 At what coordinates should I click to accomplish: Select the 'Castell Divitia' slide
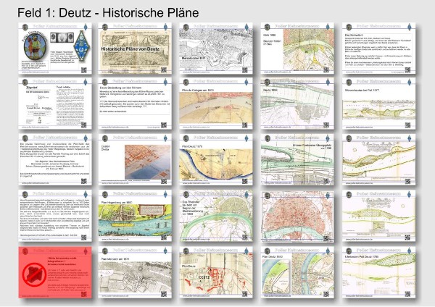click(135, 159)
